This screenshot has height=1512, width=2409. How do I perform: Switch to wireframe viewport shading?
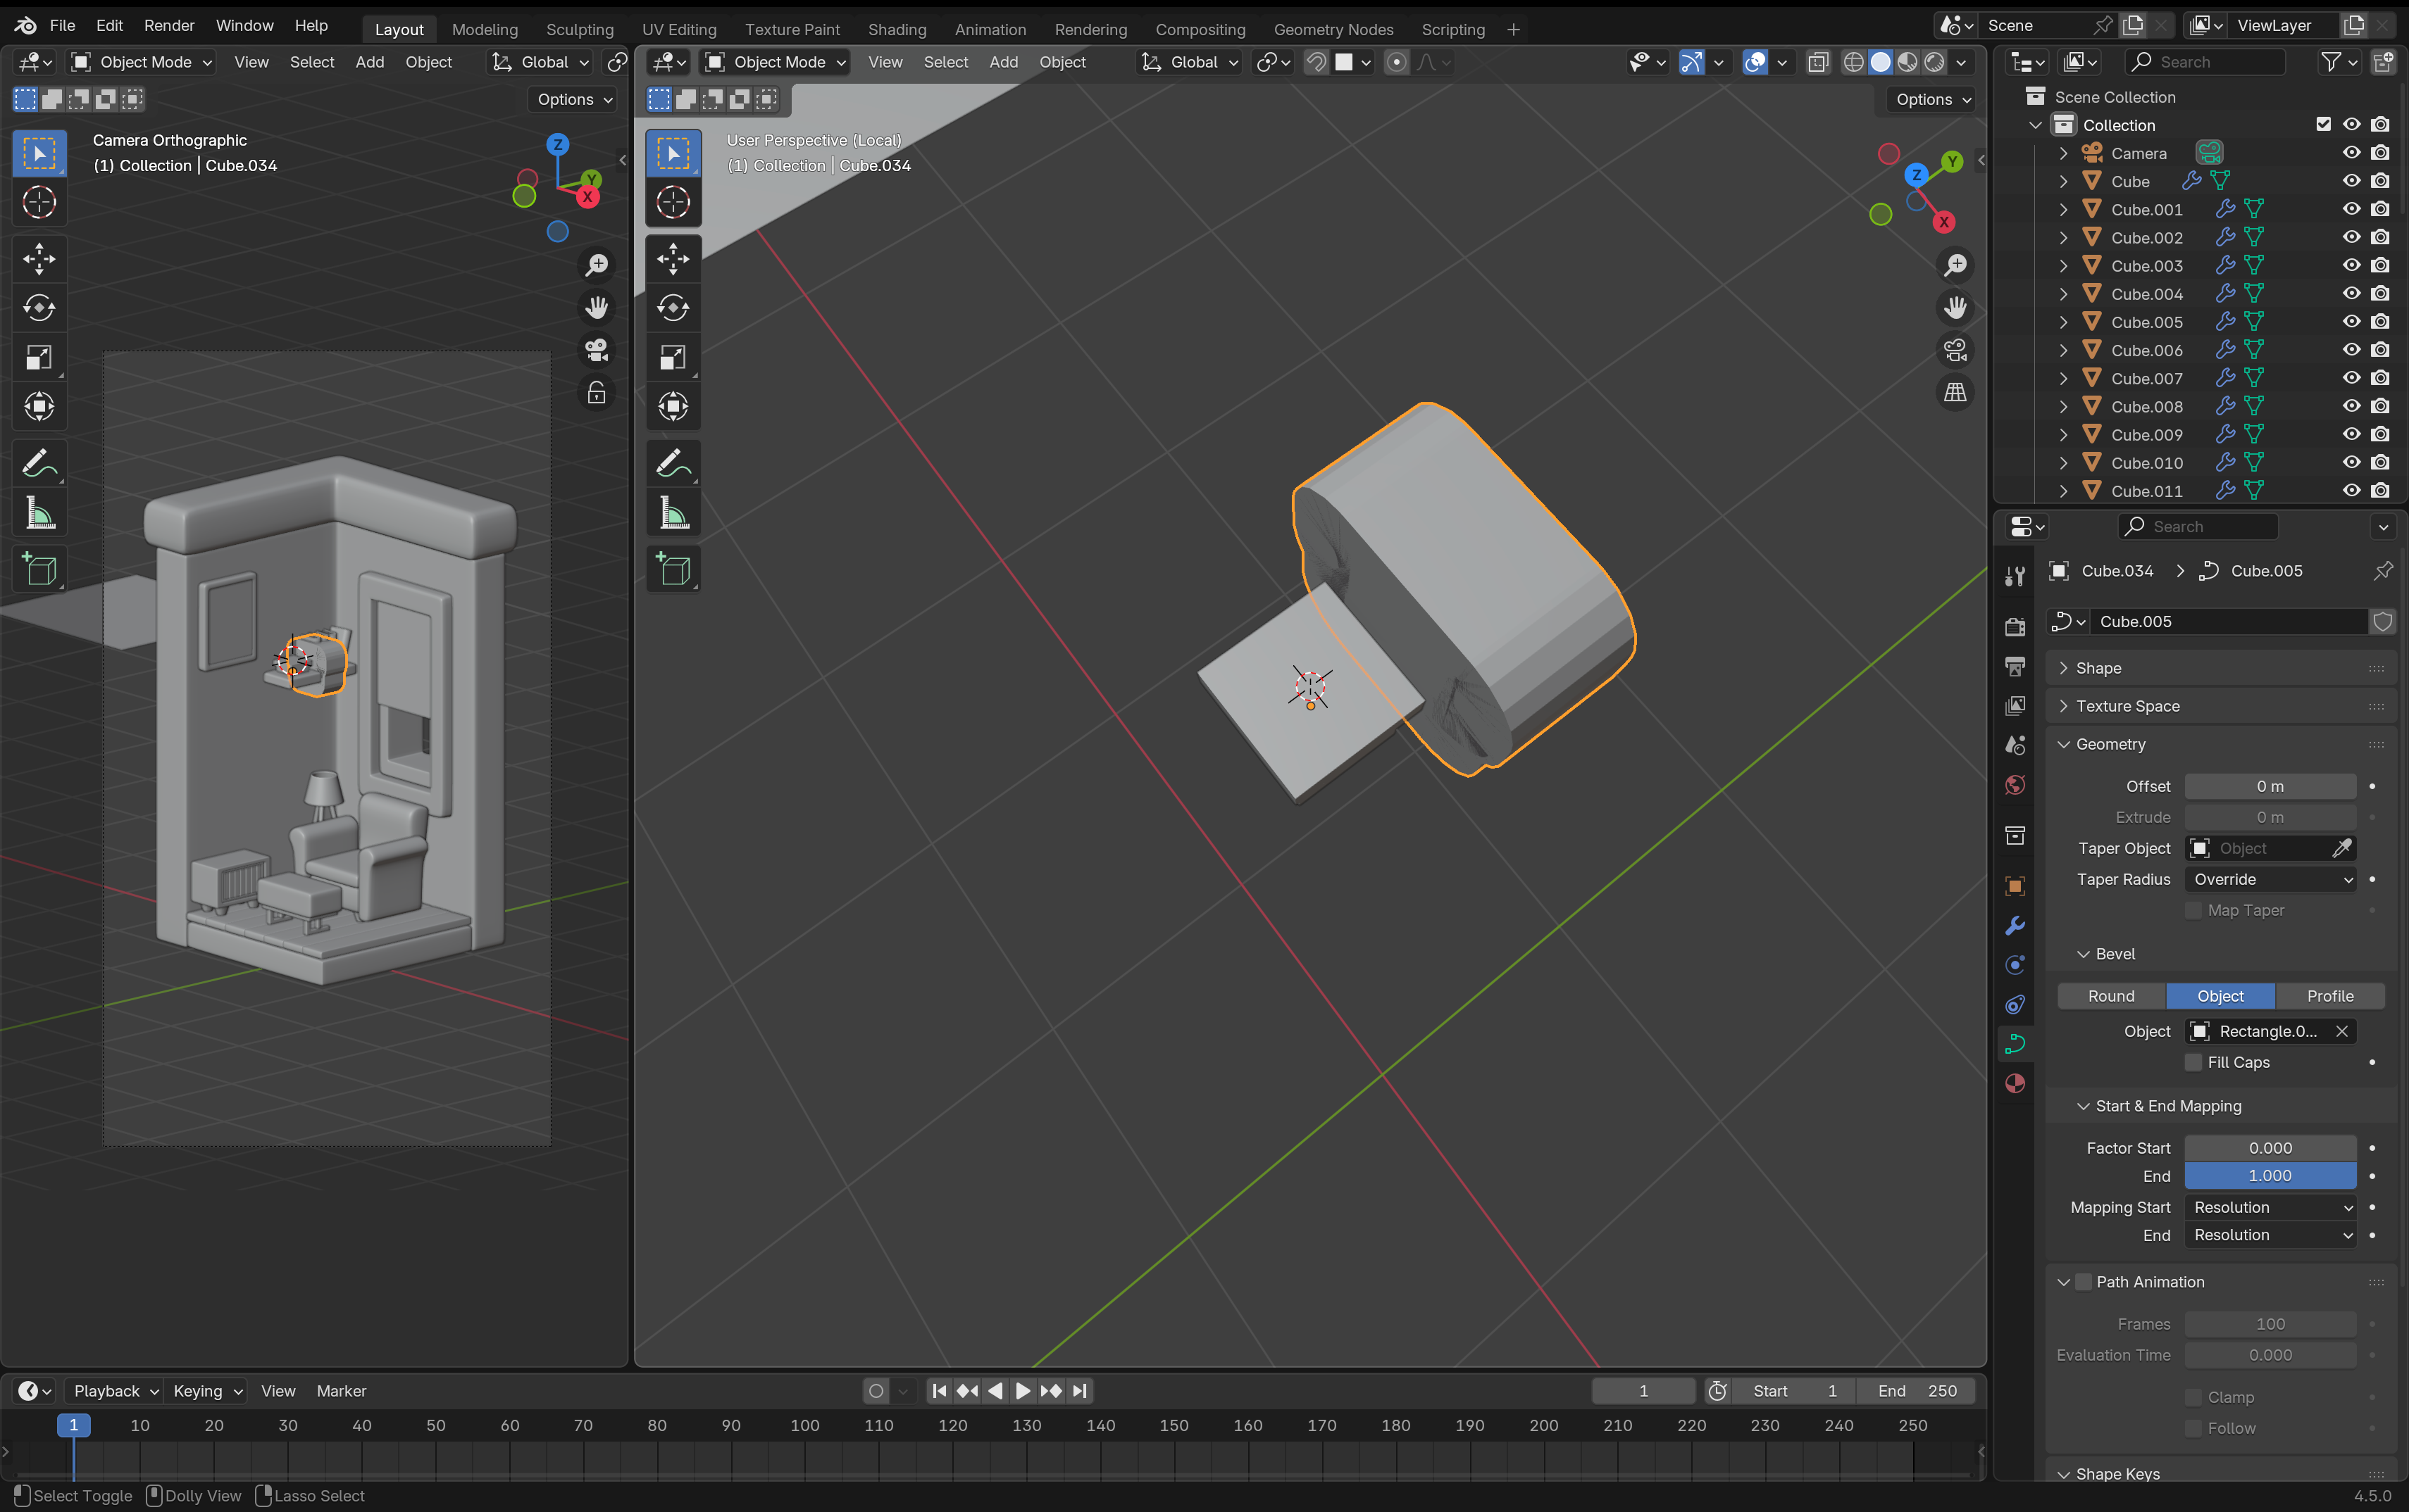[x=1854, y=62]
